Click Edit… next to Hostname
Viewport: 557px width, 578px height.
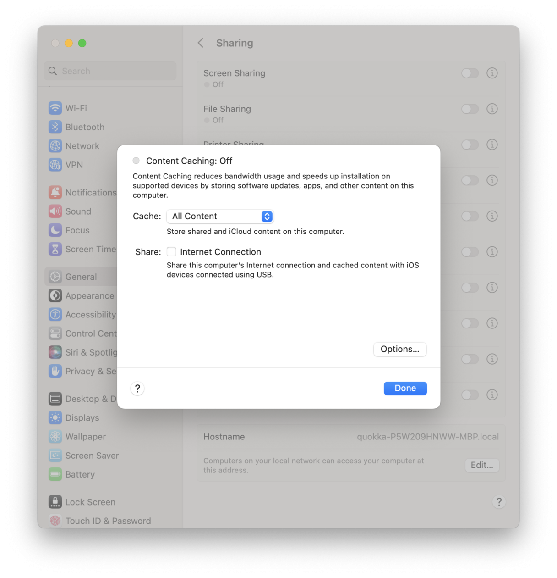tap(482, 465)
